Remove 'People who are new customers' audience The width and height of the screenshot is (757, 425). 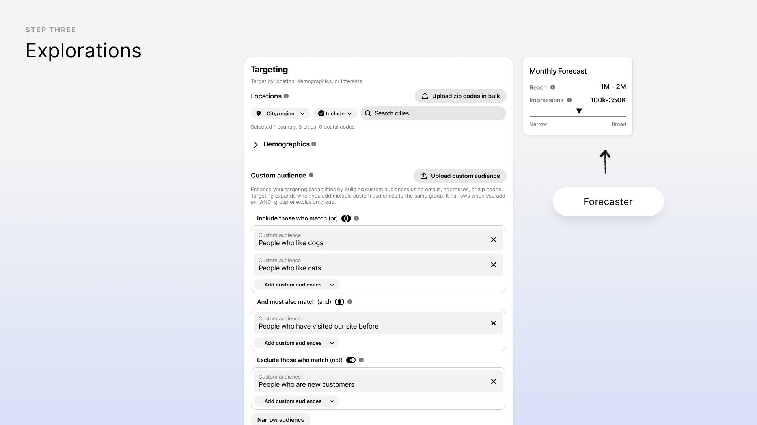493,381
